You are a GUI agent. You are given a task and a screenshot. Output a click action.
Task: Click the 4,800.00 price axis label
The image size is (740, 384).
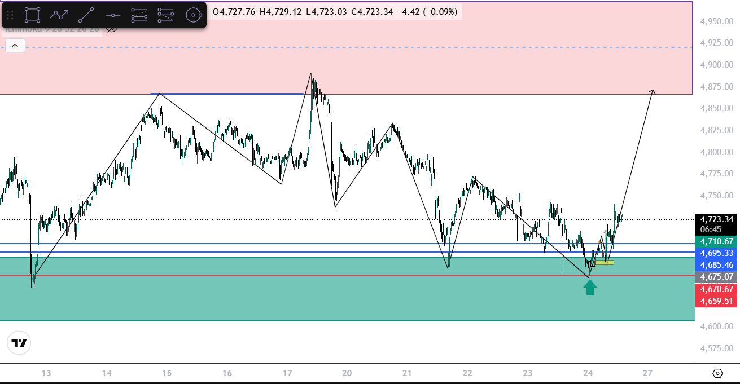coord(716,152)
